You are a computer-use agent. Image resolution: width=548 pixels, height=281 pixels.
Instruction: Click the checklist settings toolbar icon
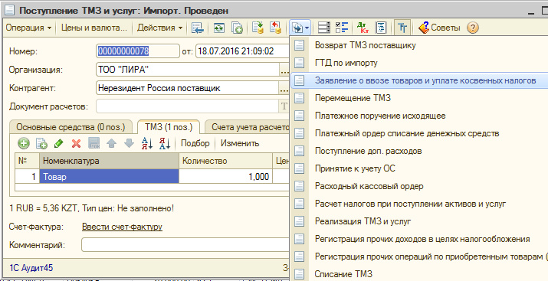[x=342, y=28]
